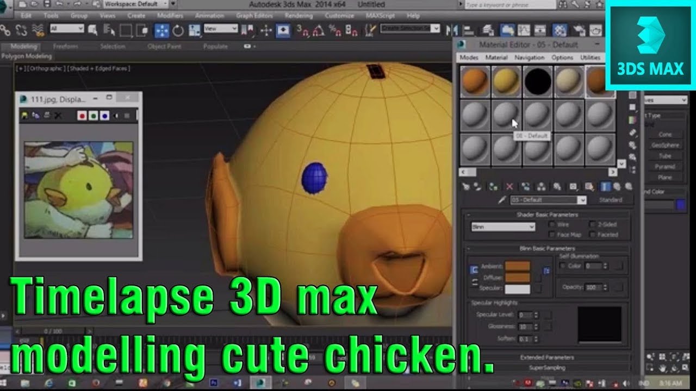The width and height of the screenshot is (696, 391).
Task: Click the Pyramid primitive button
Action: pos(664,167)
